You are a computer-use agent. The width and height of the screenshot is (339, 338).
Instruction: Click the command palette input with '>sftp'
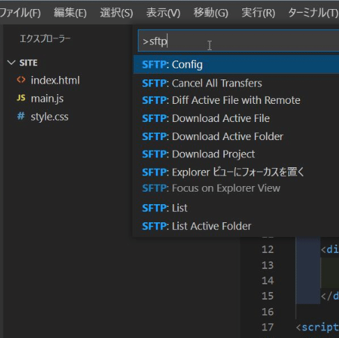[238, 40]
